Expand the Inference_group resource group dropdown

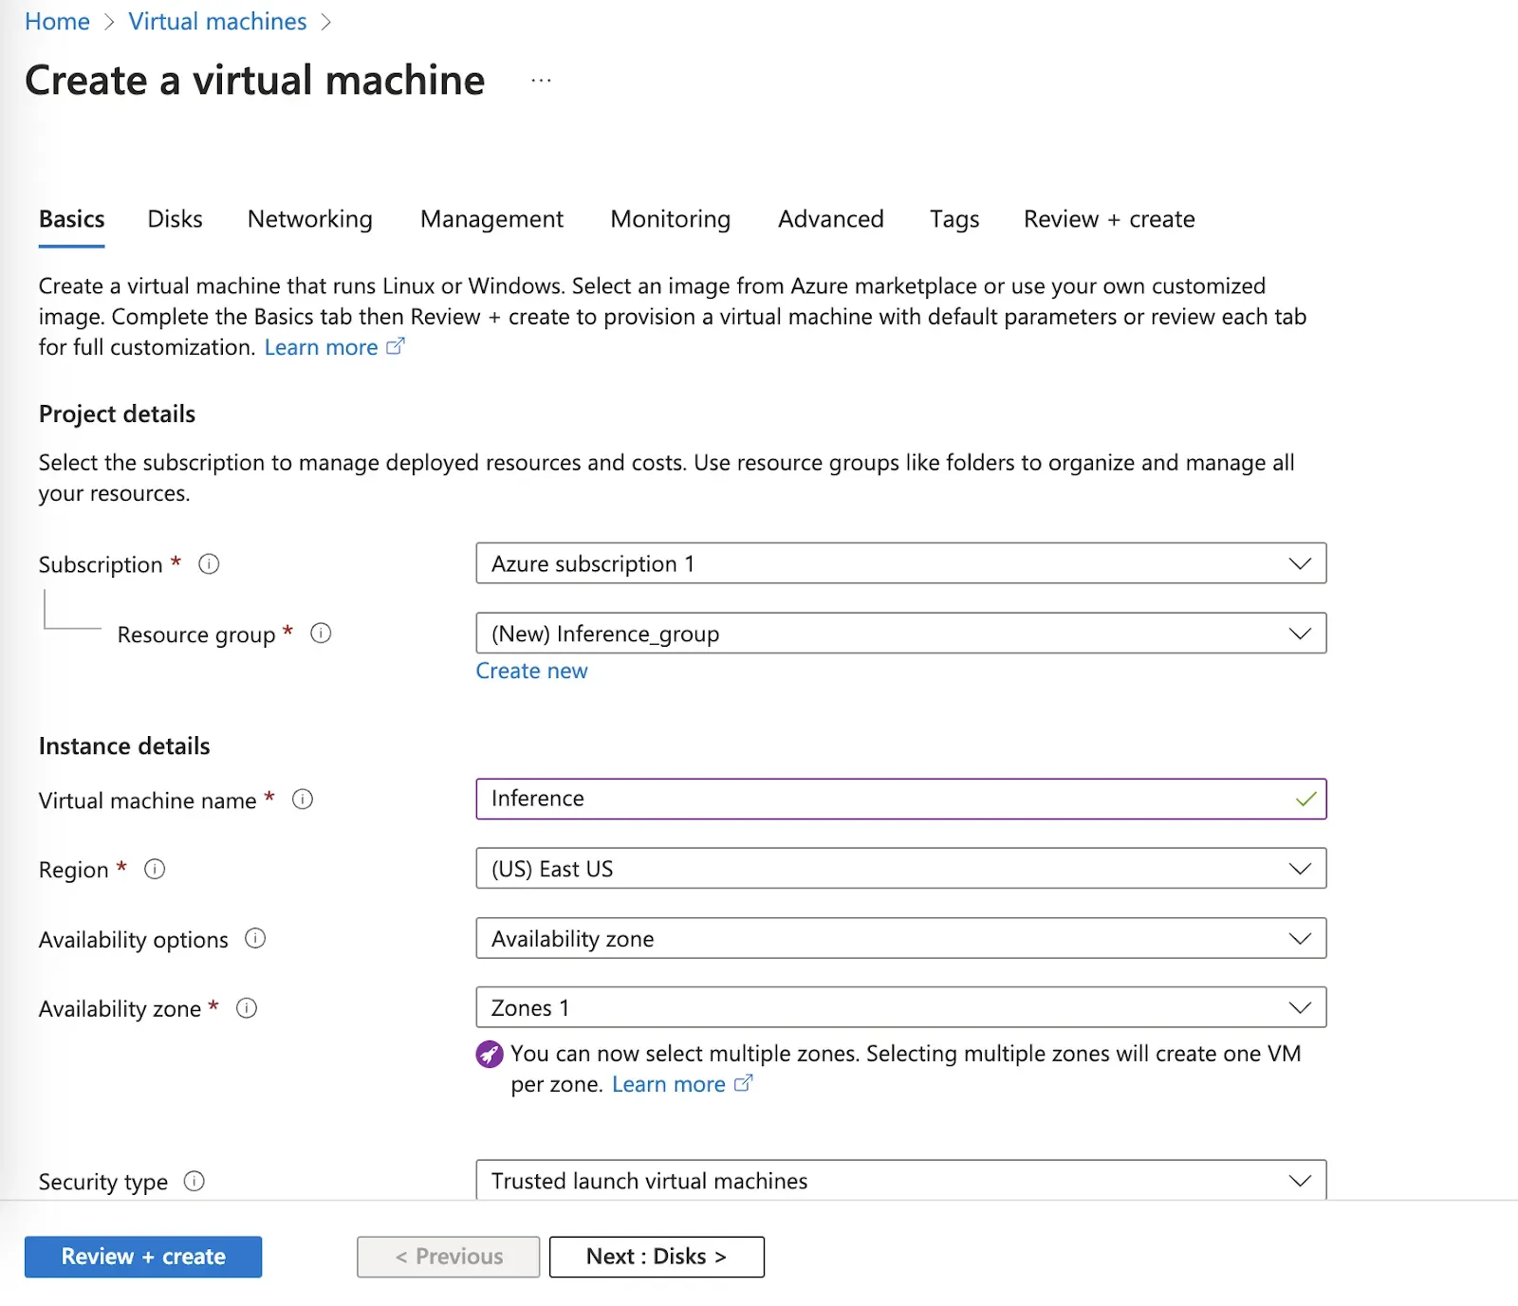901,634
